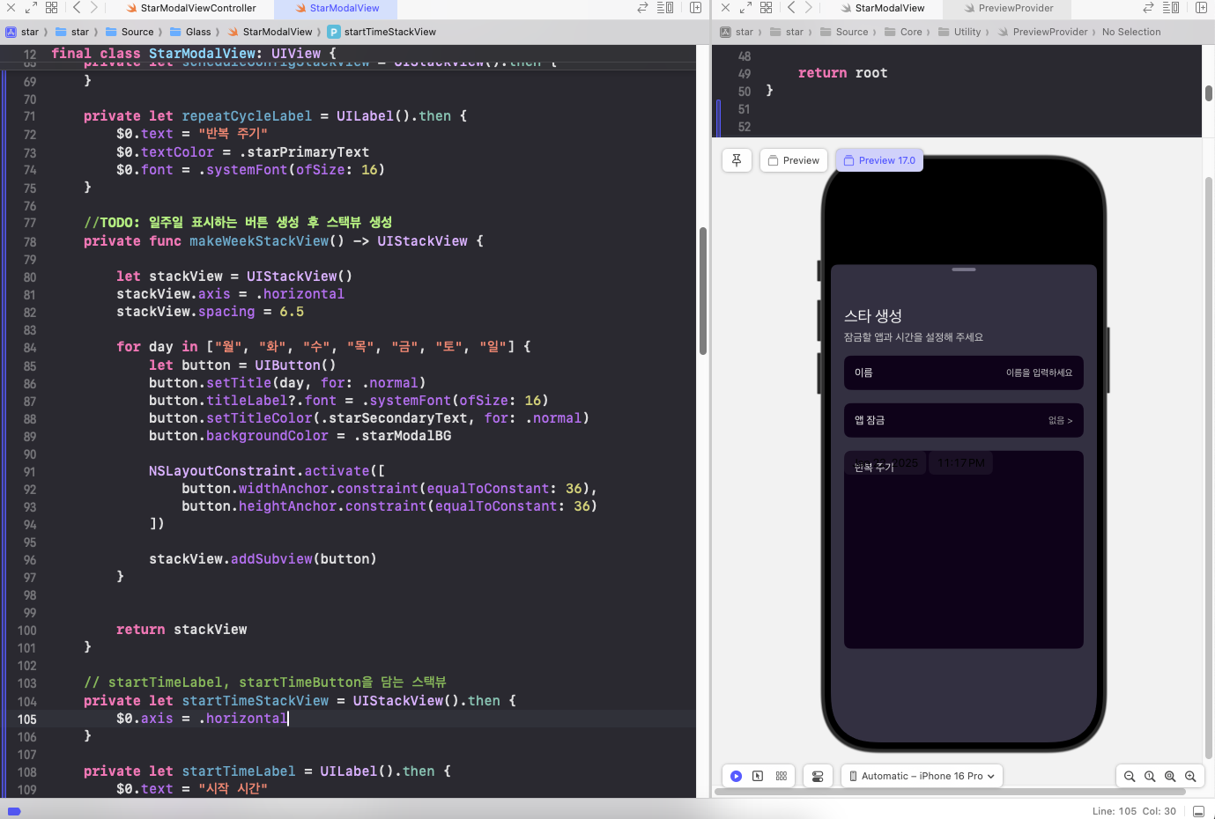
Task: Open canvas device settings
Action: click(x=818, y=776)
